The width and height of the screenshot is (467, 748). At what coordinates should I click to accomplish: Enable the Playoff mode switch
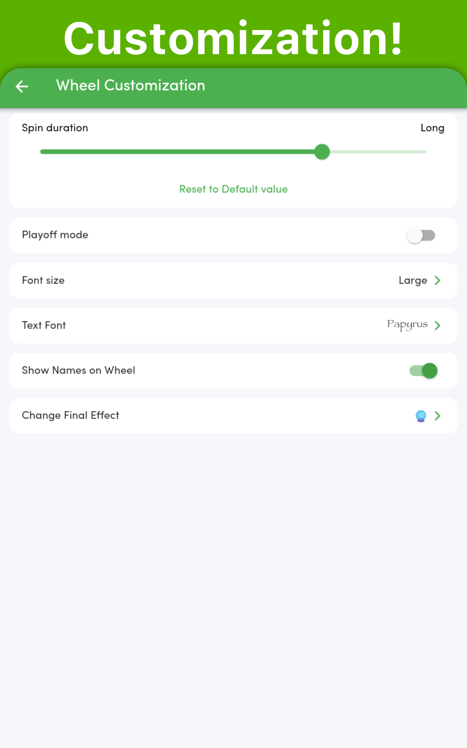421,235
